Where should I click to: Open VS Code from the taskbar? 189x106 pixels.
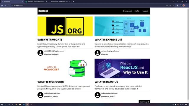pyautogui.click(x=24, y=105)
